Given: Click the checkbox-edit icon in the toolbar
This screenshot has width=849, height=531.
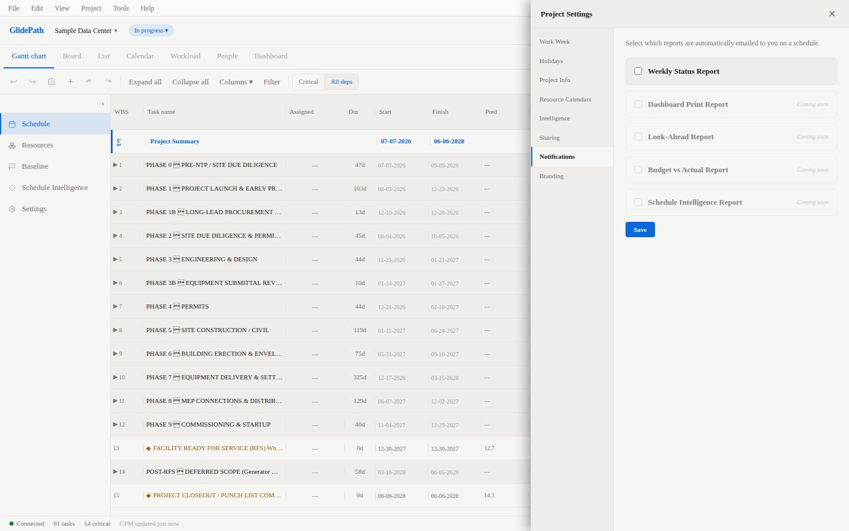Looking at the screenshot, I should [x=51, y=81].
